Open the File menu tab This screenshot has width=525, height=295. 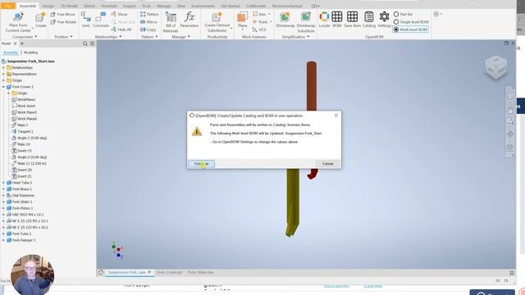[7, 6]
